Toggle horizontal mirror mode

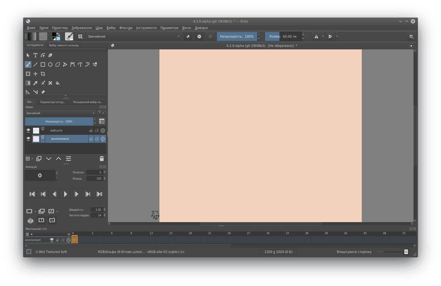click(x=316, y=36)
